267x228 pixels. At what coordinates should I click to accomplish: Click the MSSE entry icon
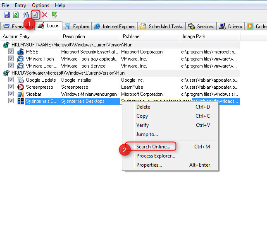21,52
